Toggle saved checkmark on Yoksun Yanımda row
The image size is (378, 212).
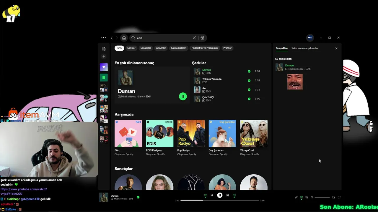(x=249, y=80)
